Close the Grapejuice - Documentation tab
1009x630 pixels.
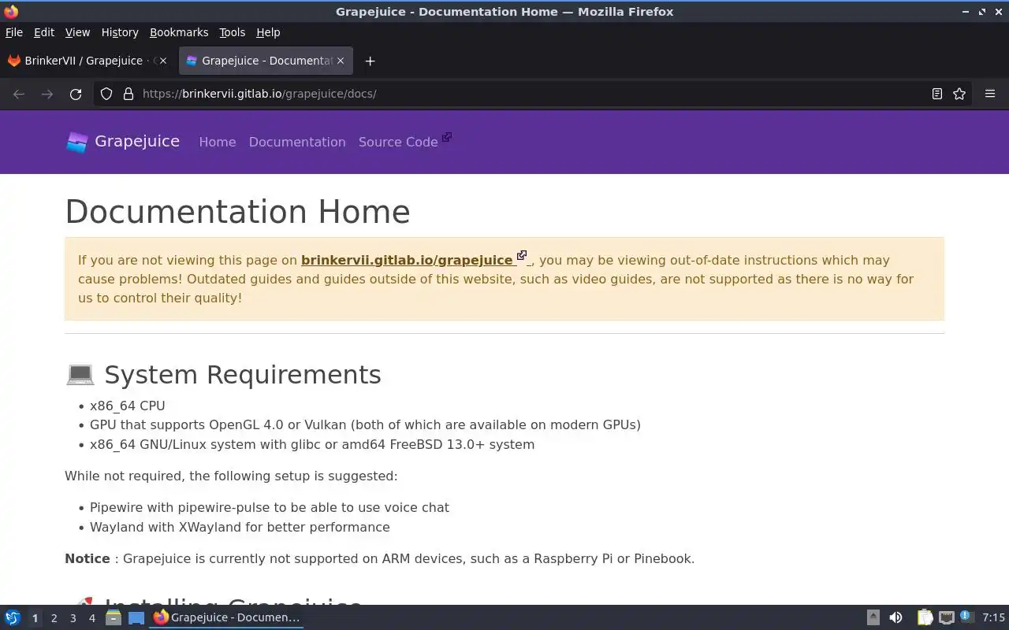click(341, 61)
